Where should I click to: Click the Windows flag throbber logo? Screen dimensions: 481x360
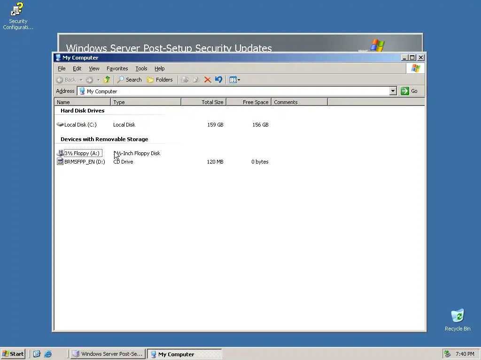pyautogui.click(x=415, y=68)
